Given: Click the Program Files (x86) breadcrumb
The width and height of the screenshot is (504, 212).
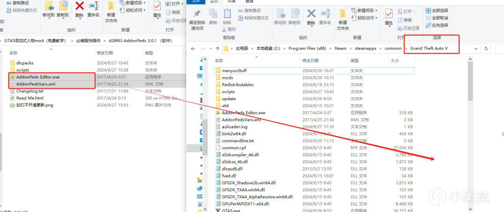Looking at the screenshot, I should pos(308,49).
